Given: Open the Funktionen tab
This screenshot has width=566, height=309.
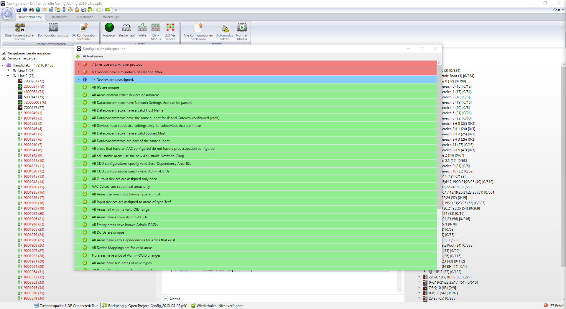Looking at the screenshot, I should (85, 17).
